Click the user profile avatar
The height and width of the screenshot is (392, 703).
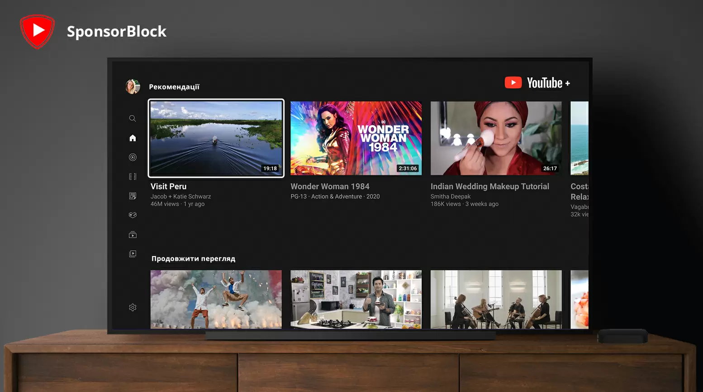point(133,86)
